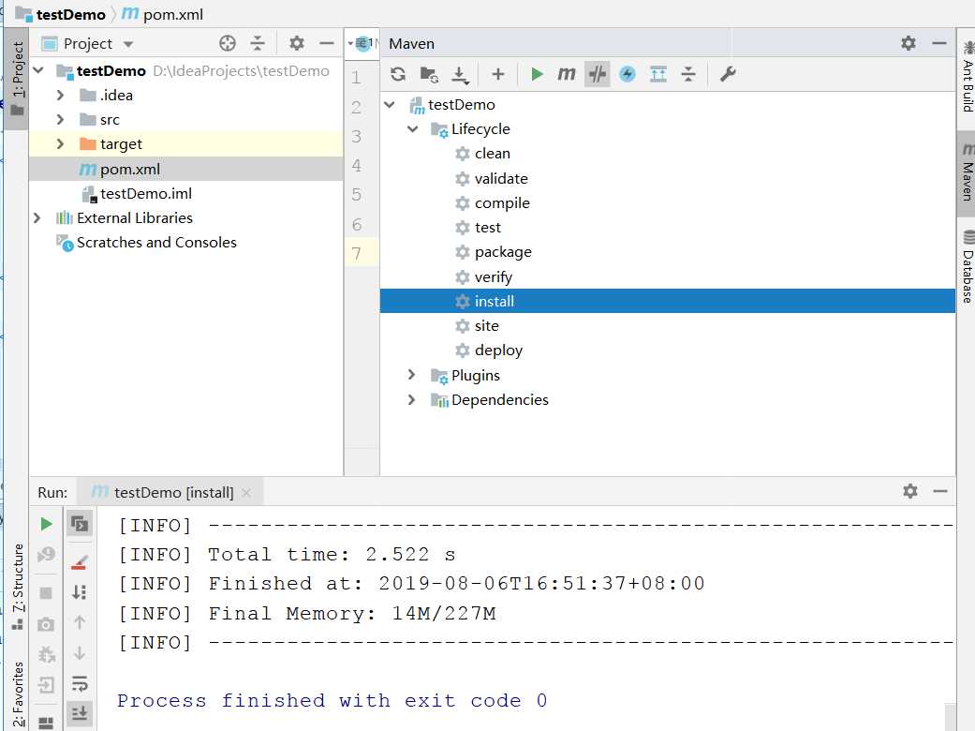This screenshot has width=975, height=731.
Task: Open the 7: Structure side tab
Action: [18, 586]
